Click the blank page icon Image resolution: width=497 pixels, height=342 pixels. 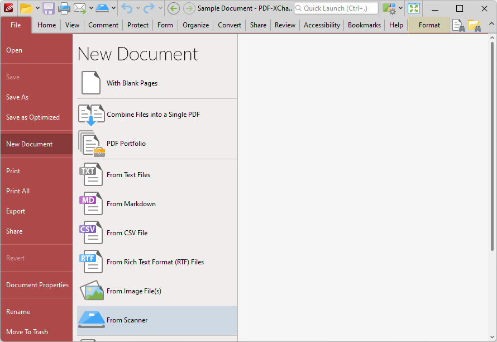[91, 83]
